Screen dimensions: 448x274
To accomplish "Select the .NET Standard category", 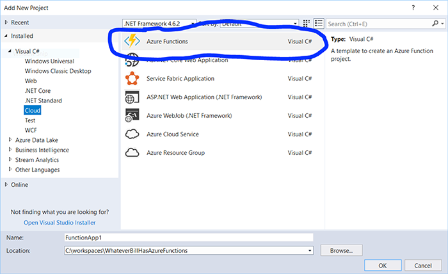I will [43, 101].
